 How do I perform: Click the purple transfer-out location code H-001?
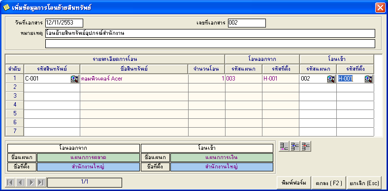tap(281, 79)
